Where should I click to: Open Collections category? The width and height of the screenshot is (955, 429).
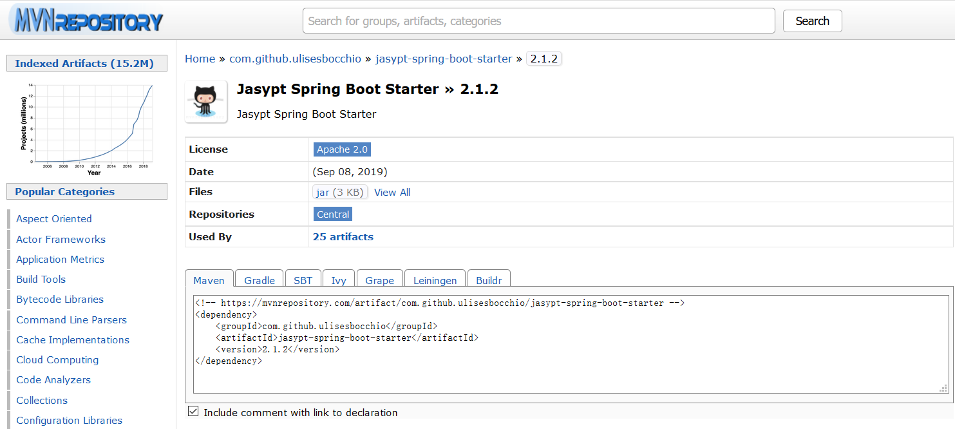42,400
